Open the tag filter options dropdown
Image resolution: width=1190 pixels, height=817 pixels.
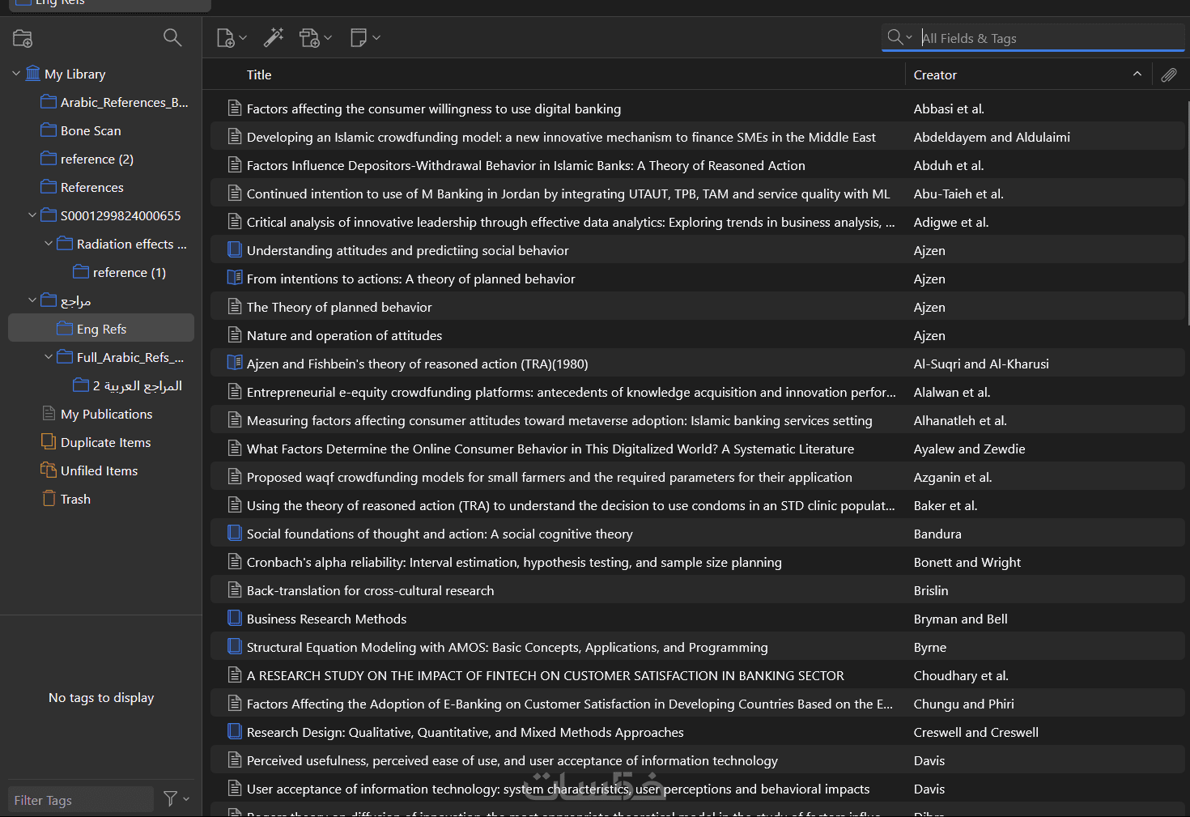coord(176,798)
